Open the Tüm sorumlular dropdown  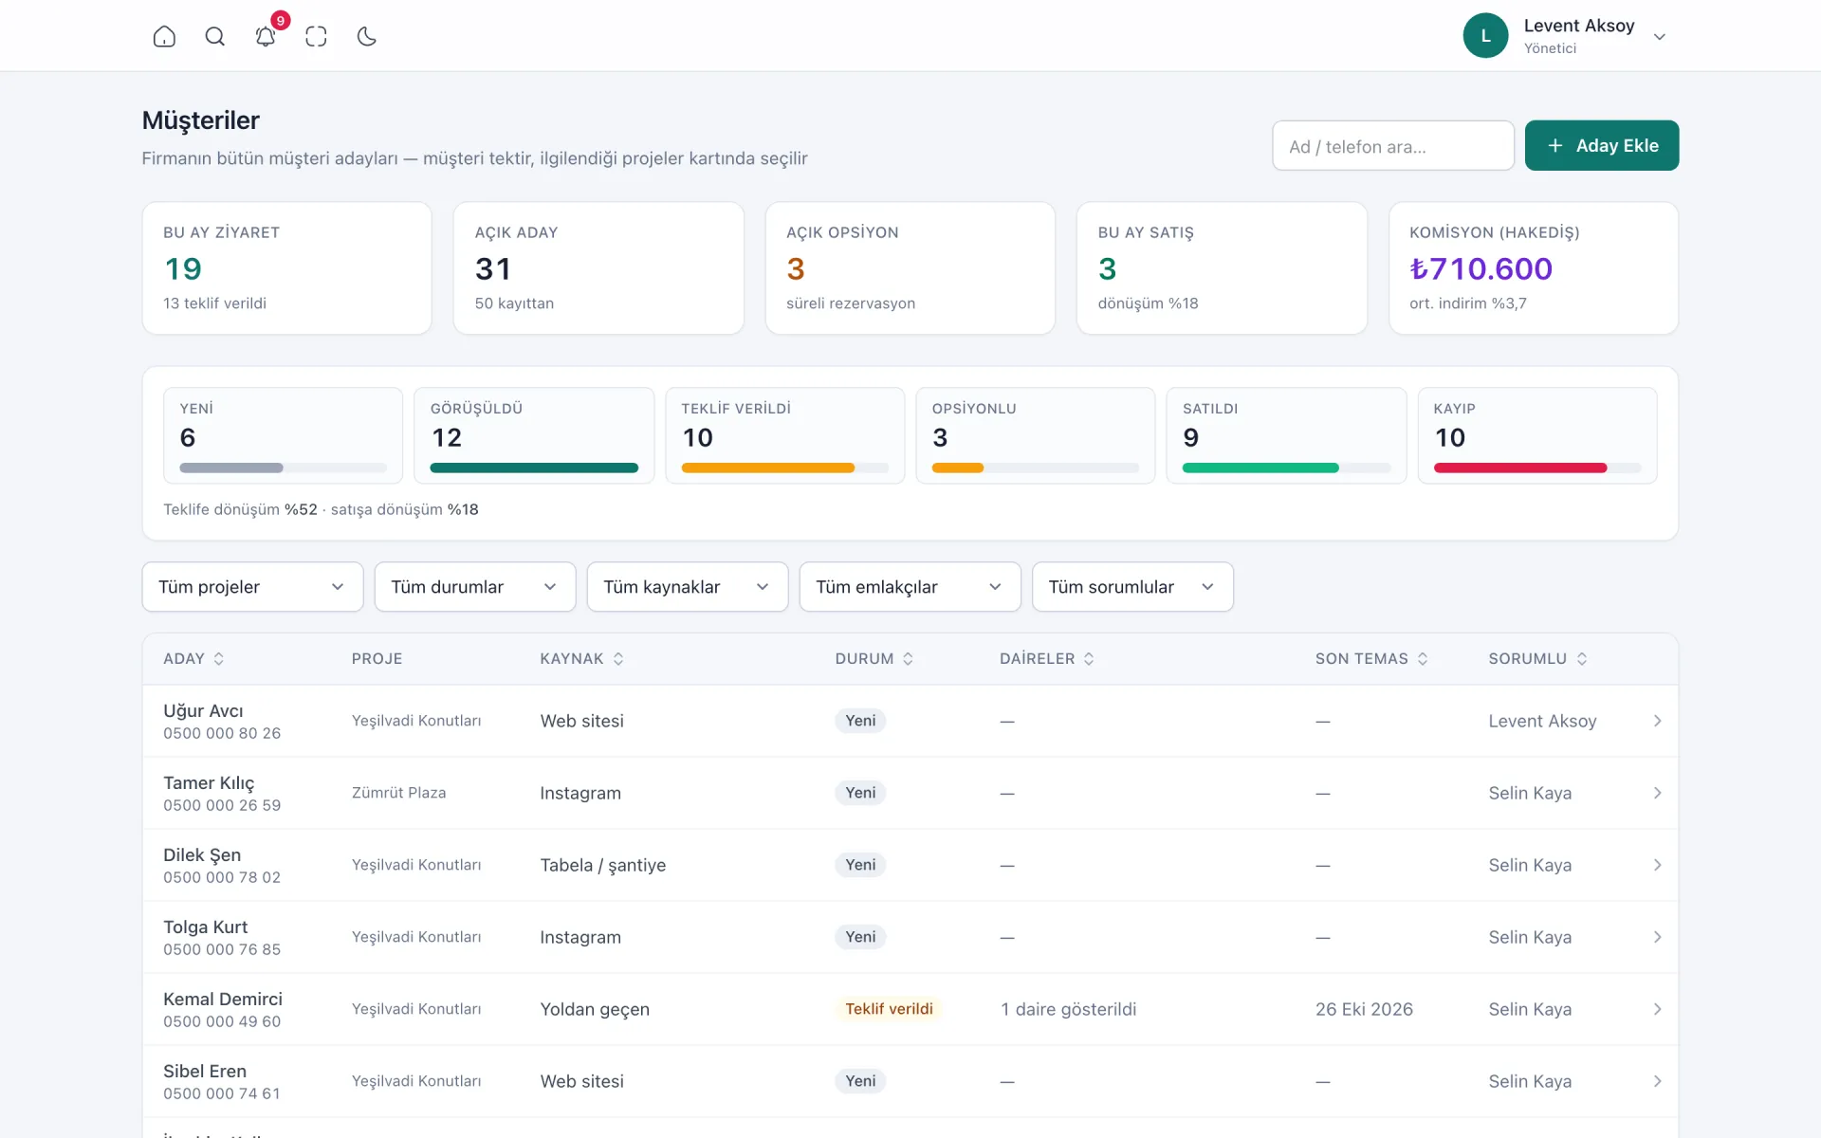point(1132,587)
